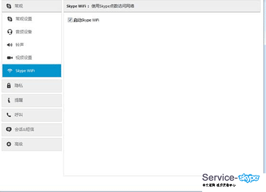Click the info icon next to 提醒
Image resolution: width=266 pixels, height=192 pixels.
[x=9, y=100]
